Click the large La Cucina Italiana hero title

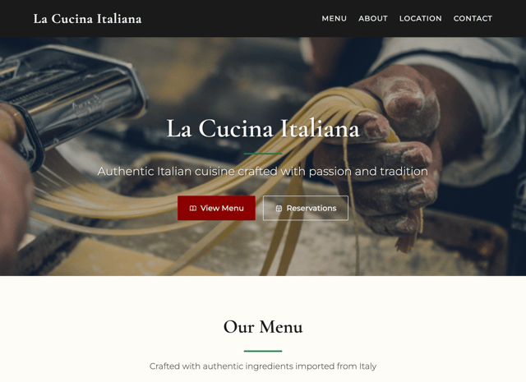click(x=263, y=128)
